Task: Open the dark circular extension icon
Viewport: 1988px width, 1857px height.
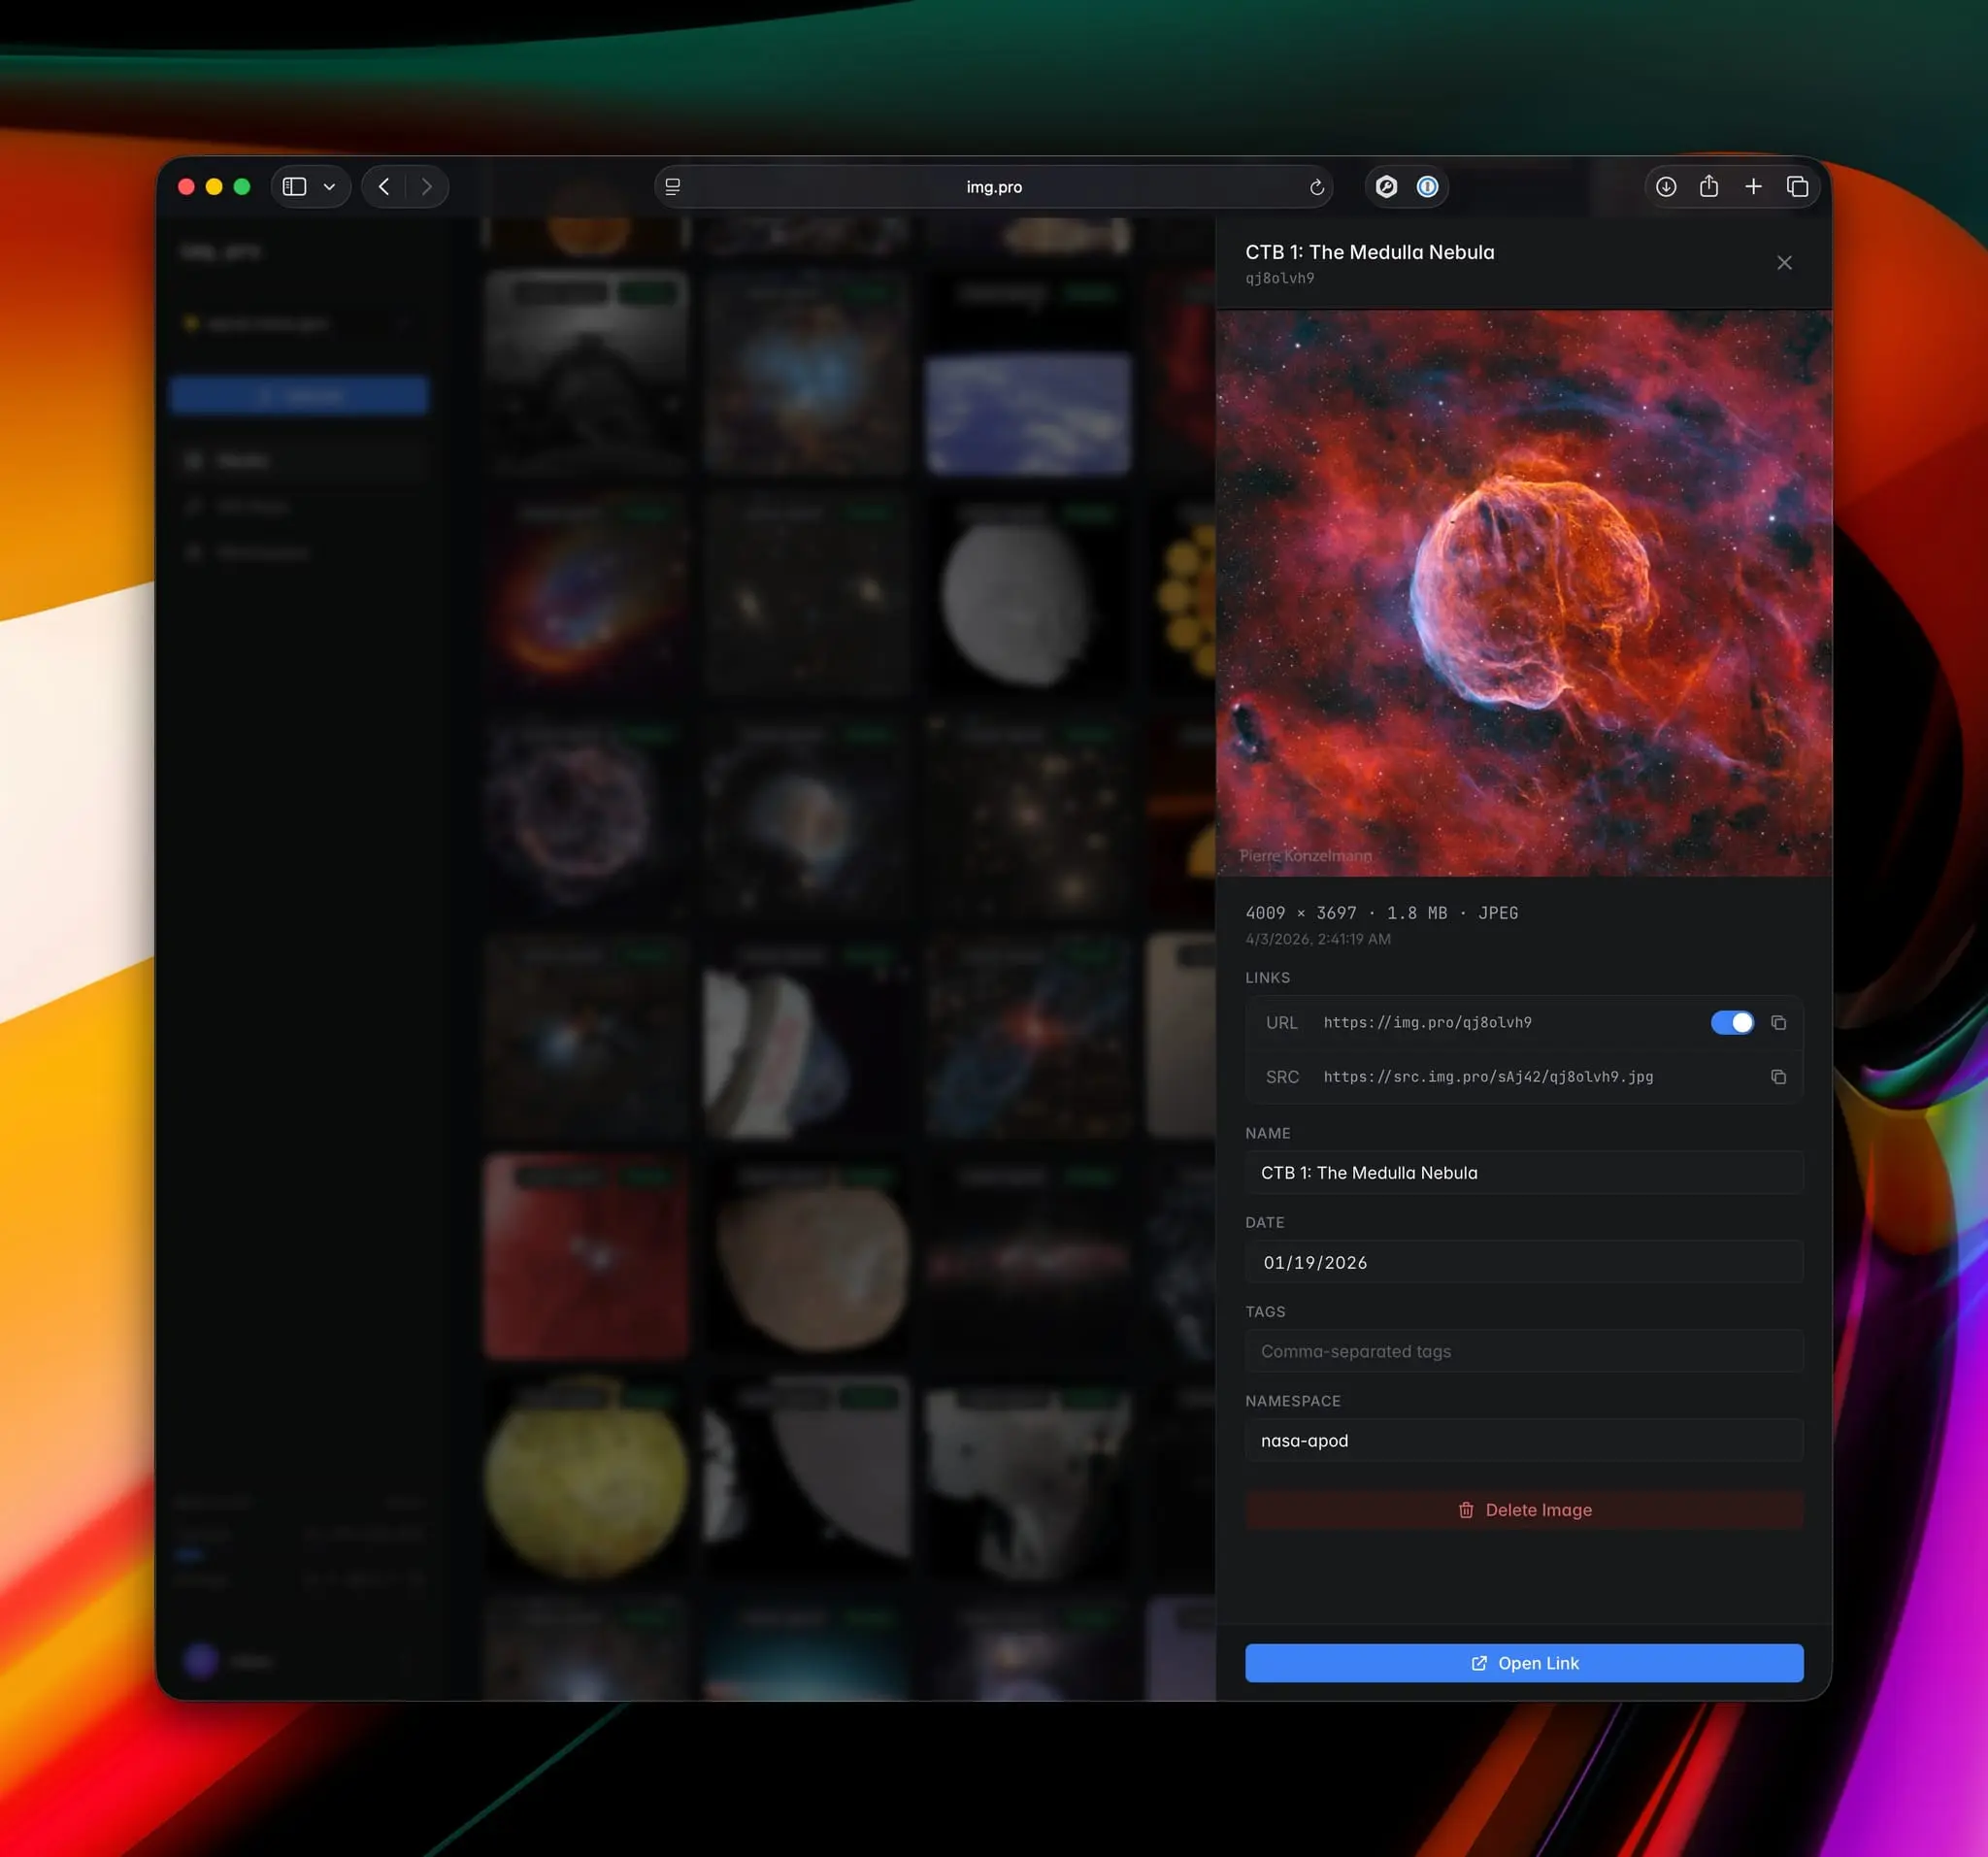Action: (1386, 187)
